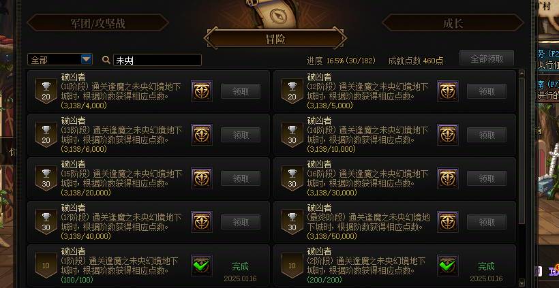Click the search field containing 未央
Viewport: 559px width, 288px height.
click(x=157, y=60)
